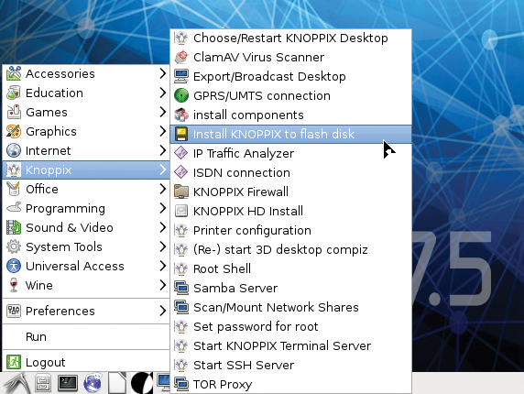Click the ClamAV Virus Scanner icon
Viewport: 524px width, 394px height.
click(x=181, y=57)
